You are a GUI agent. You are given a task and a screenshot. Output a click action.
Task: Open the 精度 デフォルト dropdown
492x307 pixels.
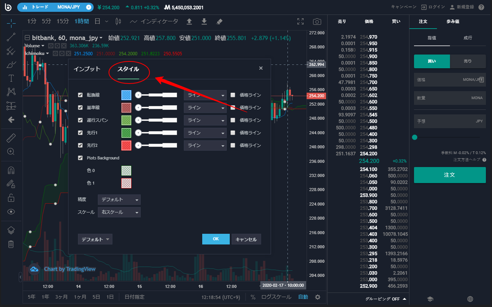119,200
